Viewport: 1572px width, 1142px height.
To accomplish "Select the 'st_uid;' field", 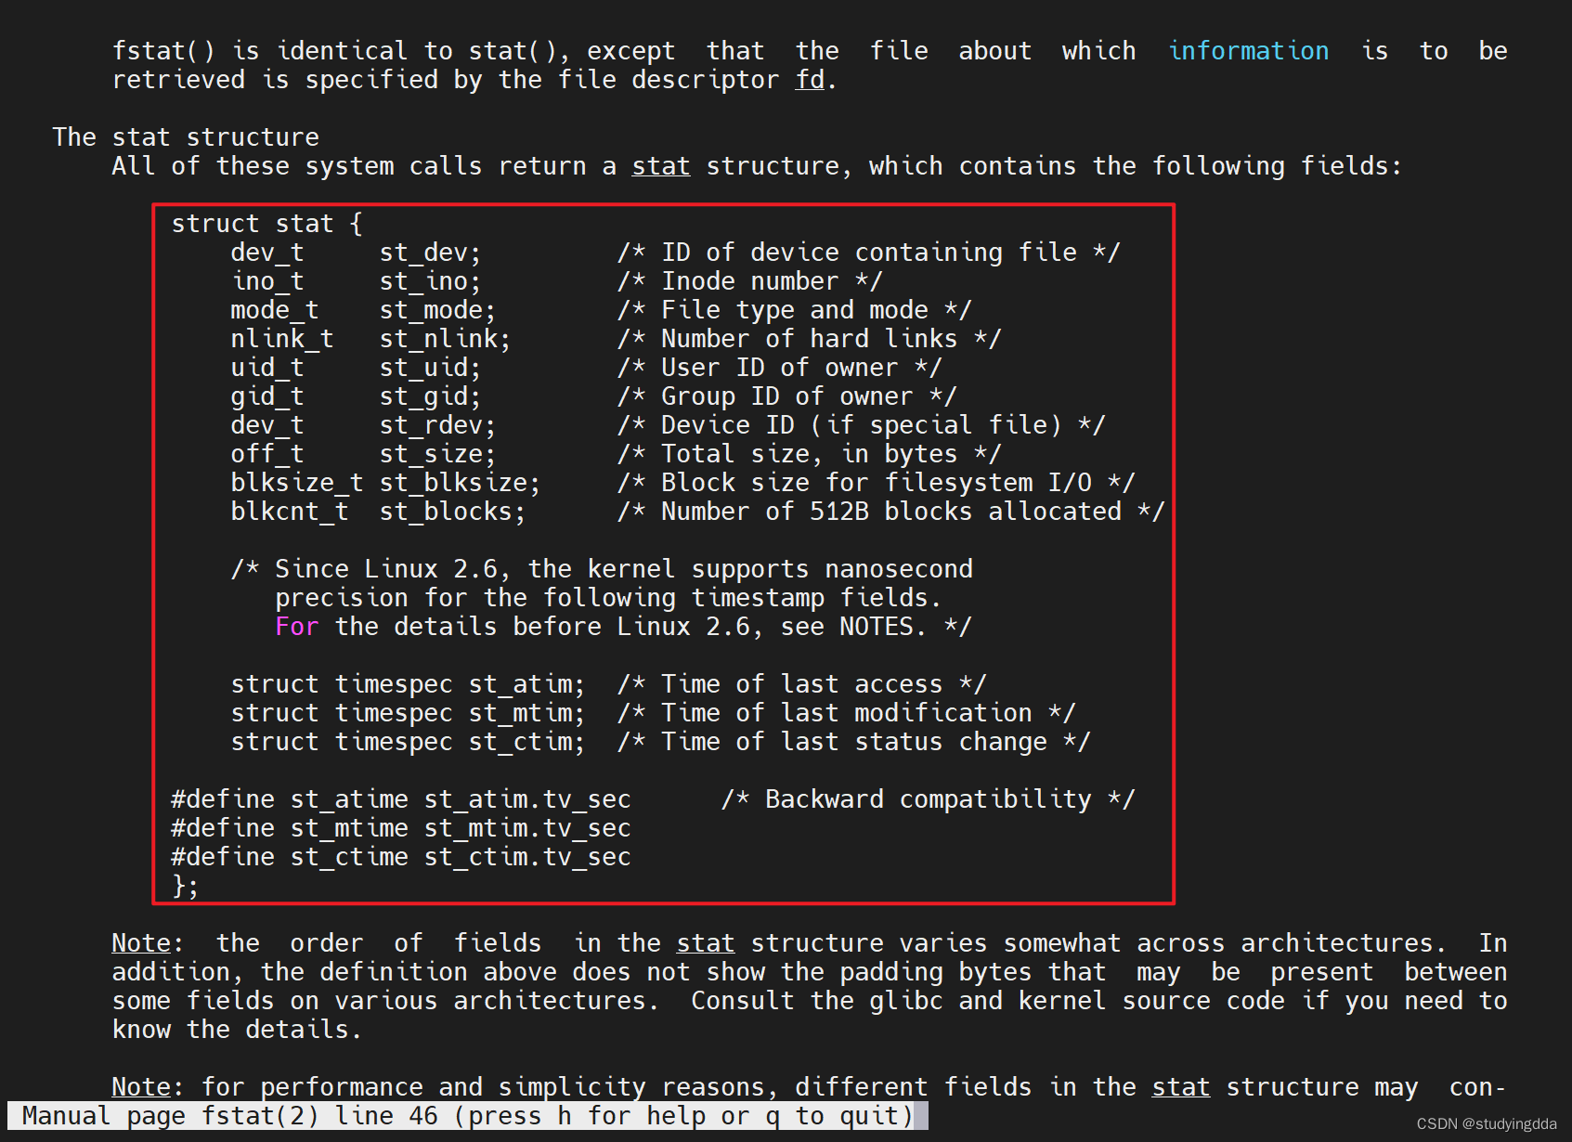I will click(x=431, y=368).
